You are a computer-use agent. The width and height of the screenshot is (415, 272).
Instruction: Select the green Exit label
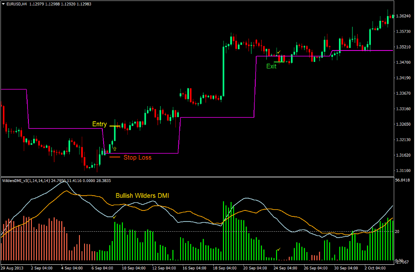(271, 66)
